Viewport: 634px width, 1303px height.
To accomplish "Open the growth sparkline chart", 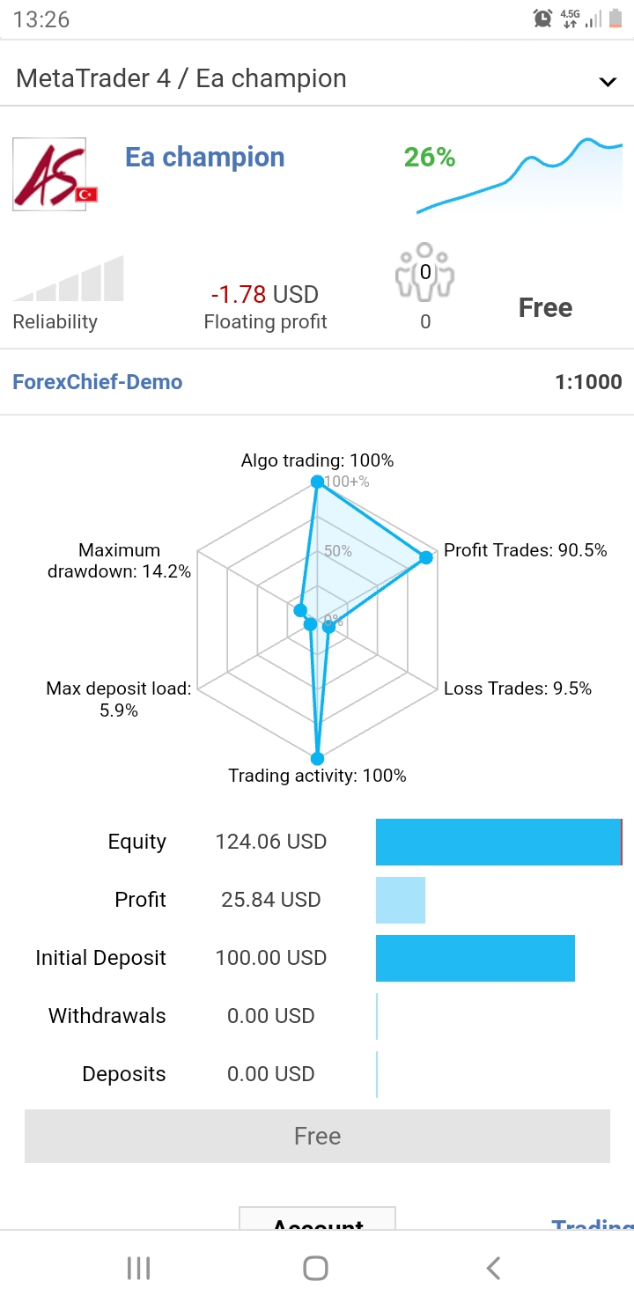I will 520,176.
